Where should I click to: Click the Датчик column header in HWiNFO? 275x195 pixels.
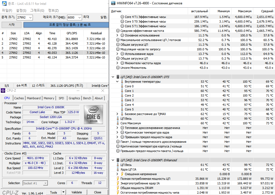[x=148, y=11]
